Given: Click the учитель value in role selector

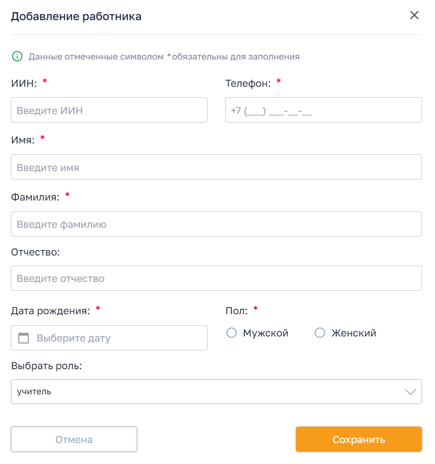Looking at the screenshot, I should point(34,392).
